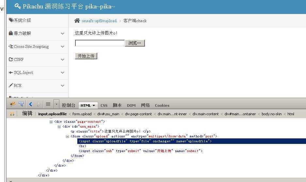The image size is (306, 182).
Task: Go forward with the grey right arrow
Action: 38,104
